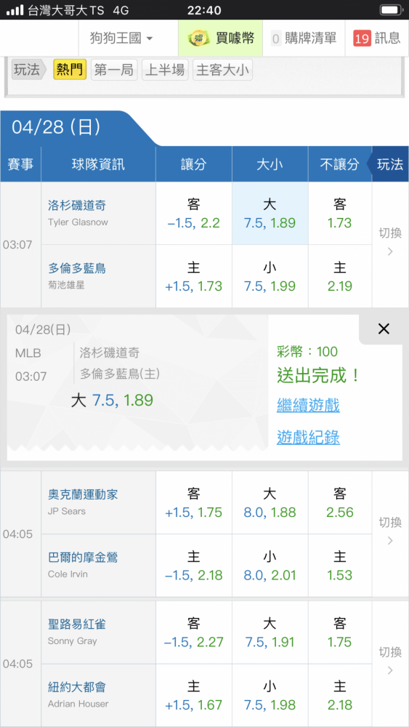Click the 讓分 column header
This screenshot has width=409, height=727.
coord(194,164)
